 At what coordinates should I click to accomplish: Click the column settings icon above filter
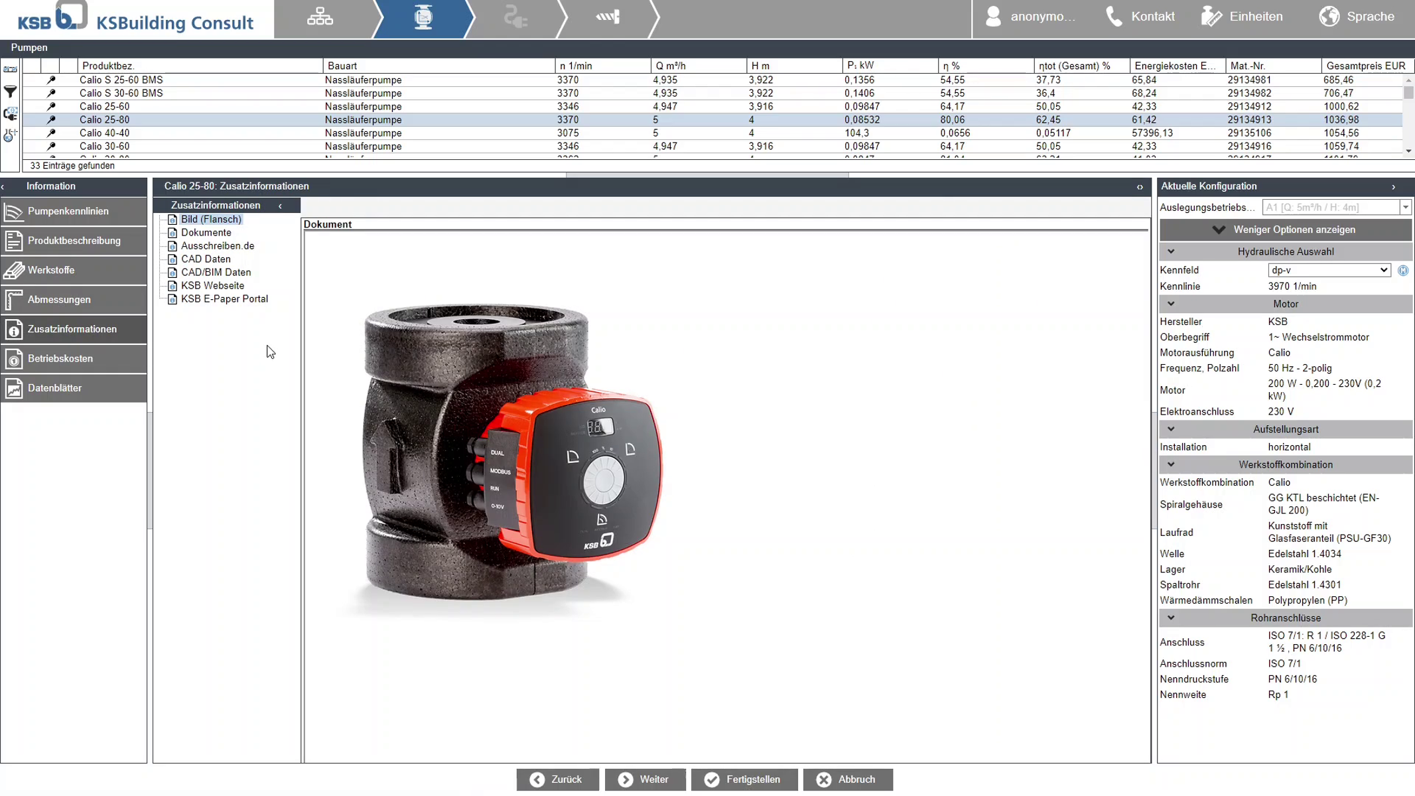(10, 69)
